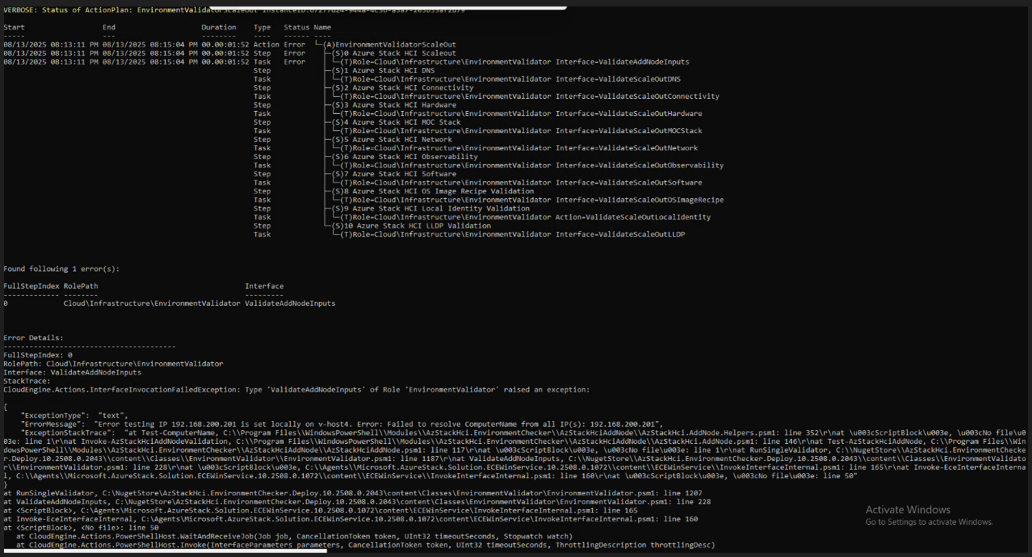Click the ErrorMessage line about 192.168.200.201
This screenshot has width=1032, height=557.
coord(341,424)
